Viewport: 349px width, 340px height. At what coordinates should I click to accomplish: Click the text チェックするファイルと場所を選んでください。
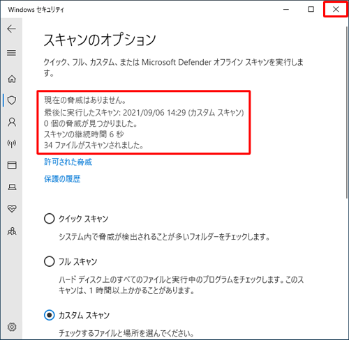[126, 334]
